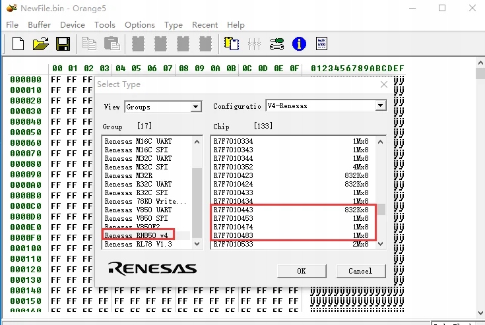The image size is (485, 325).
Task: Open the Device menu
Action: (73, 25)
